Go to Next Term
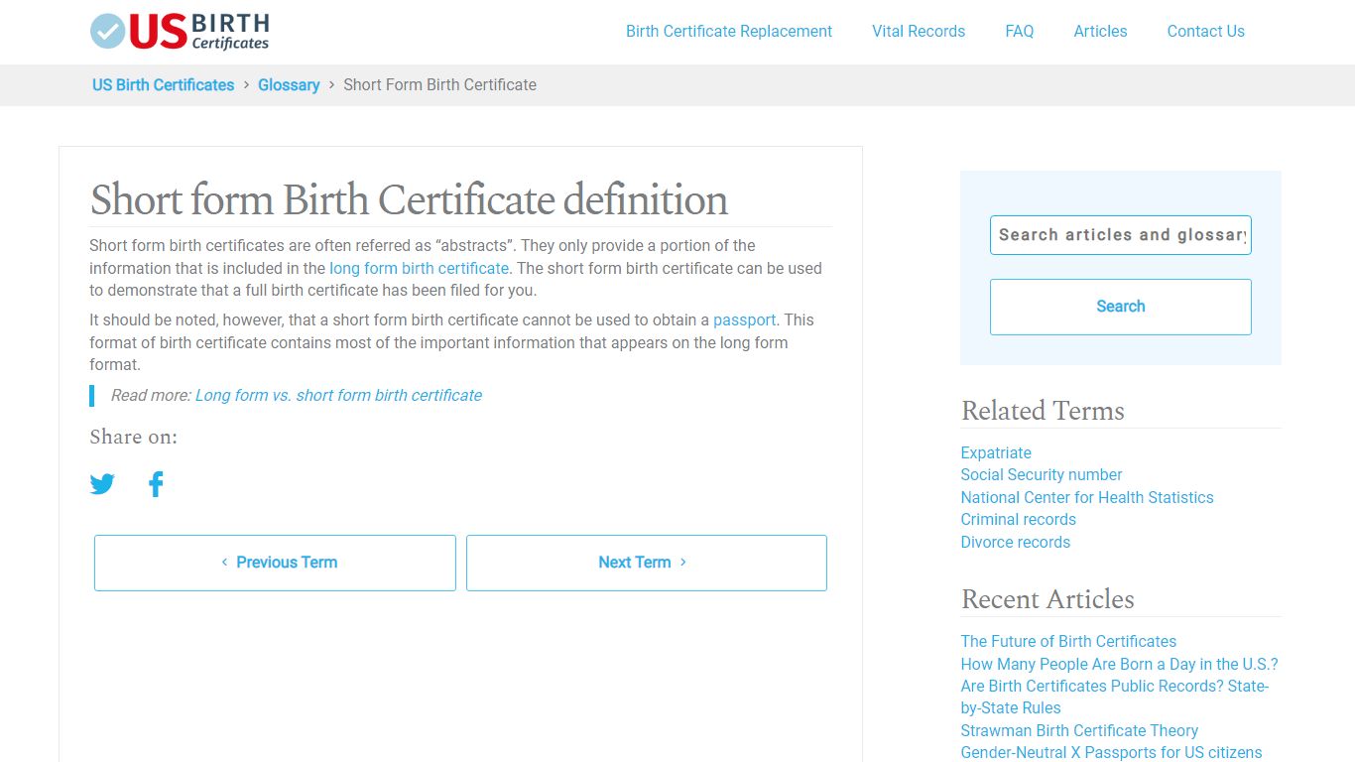The image size is (1355, 762). [647, 563]
